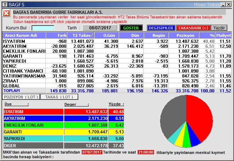234x161 pixels.
Task: Click the red ISYATIRIM legend bar
Action: [x=33, y=111]
